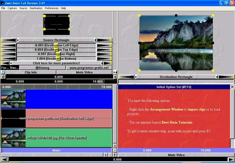Select left-middle black handle of destination image
This screenshot has width=235, height=163.
(x=139, y=43)
